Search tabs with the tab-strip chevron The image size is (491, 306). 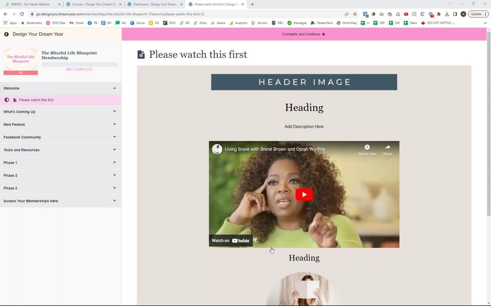pos(450,4)
